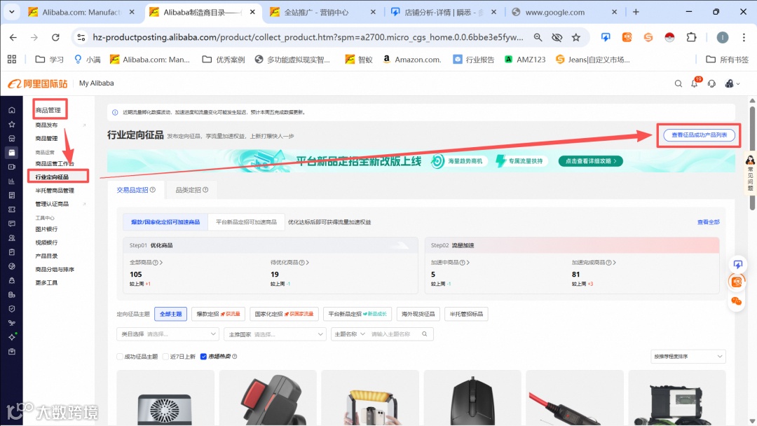
Task: Expand 全部商品 count details arrow
Action: point(161,263)
